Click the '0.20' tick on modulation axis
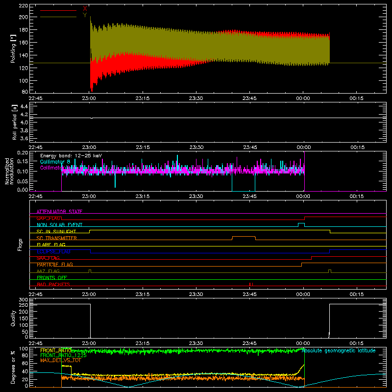The width and height of the screenshot is (392, 392). click(x=23, y=152)
